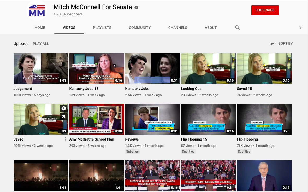Click the '1.98K subscribers' text

(68, 14)
